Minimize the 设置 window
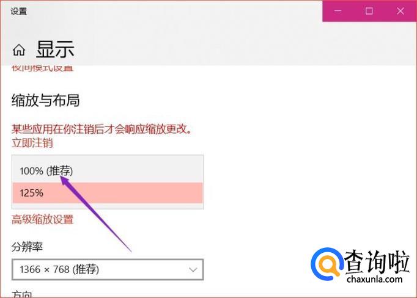The width and height of the screenshot is (417, 298). point(338,11)
